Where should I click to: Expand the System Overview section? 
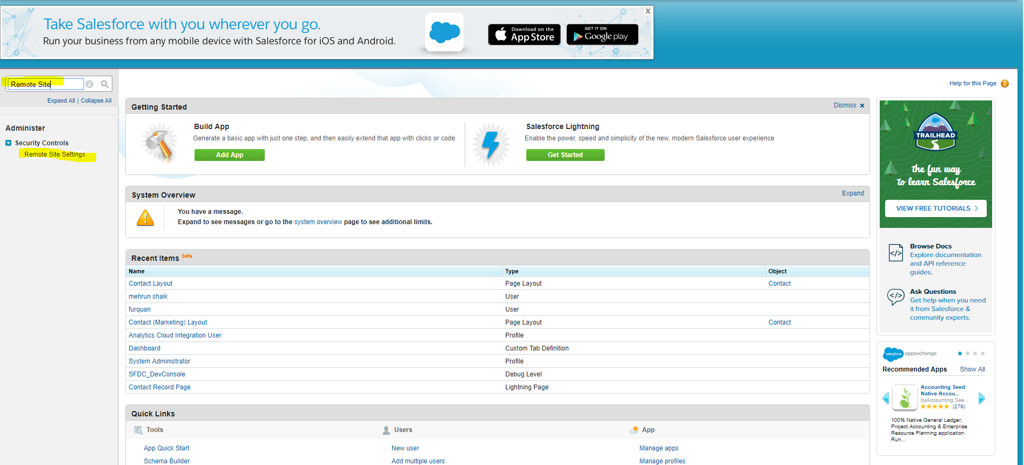853,193
